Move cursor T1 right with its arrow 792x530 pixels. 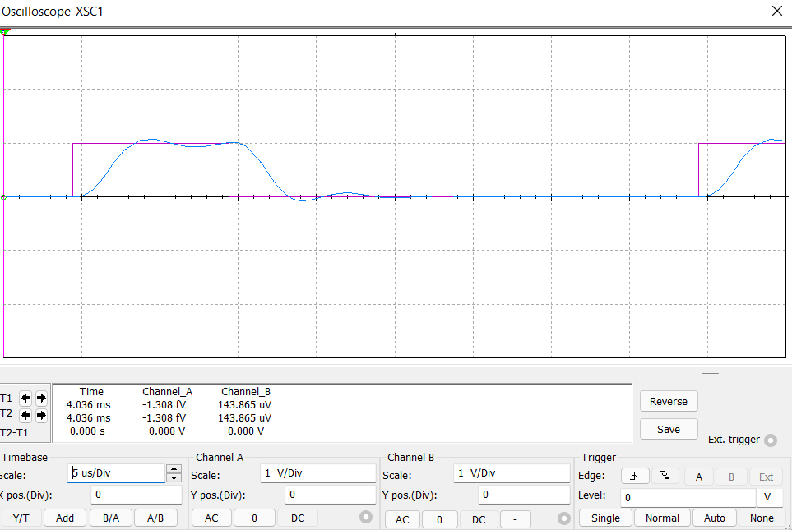[x=41, y=399]
